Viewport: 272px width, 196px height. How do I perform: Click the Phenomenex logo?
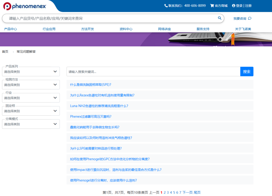tap(25, 6)
